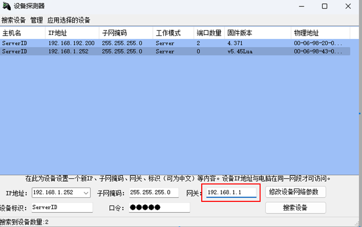Open the 管理 menu
The width and height of the screenshot is (362, 227).
(x=37, y=20)
